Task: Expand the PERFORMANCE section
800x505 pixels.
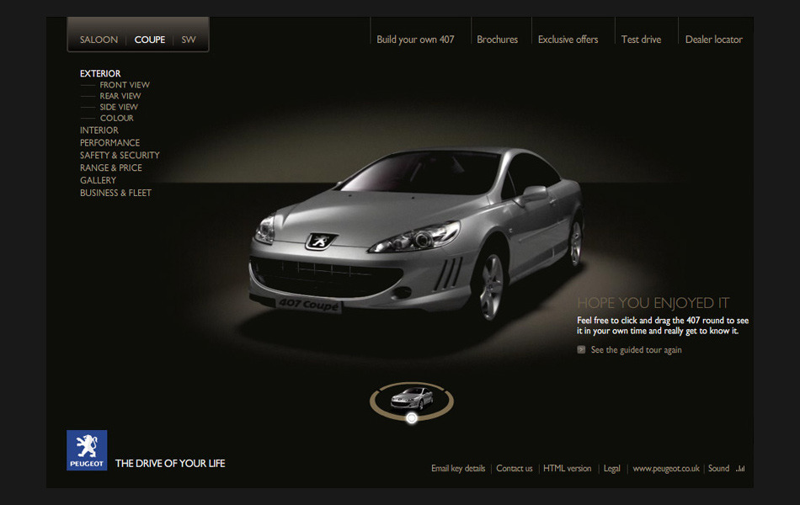Action: point(109,143)
